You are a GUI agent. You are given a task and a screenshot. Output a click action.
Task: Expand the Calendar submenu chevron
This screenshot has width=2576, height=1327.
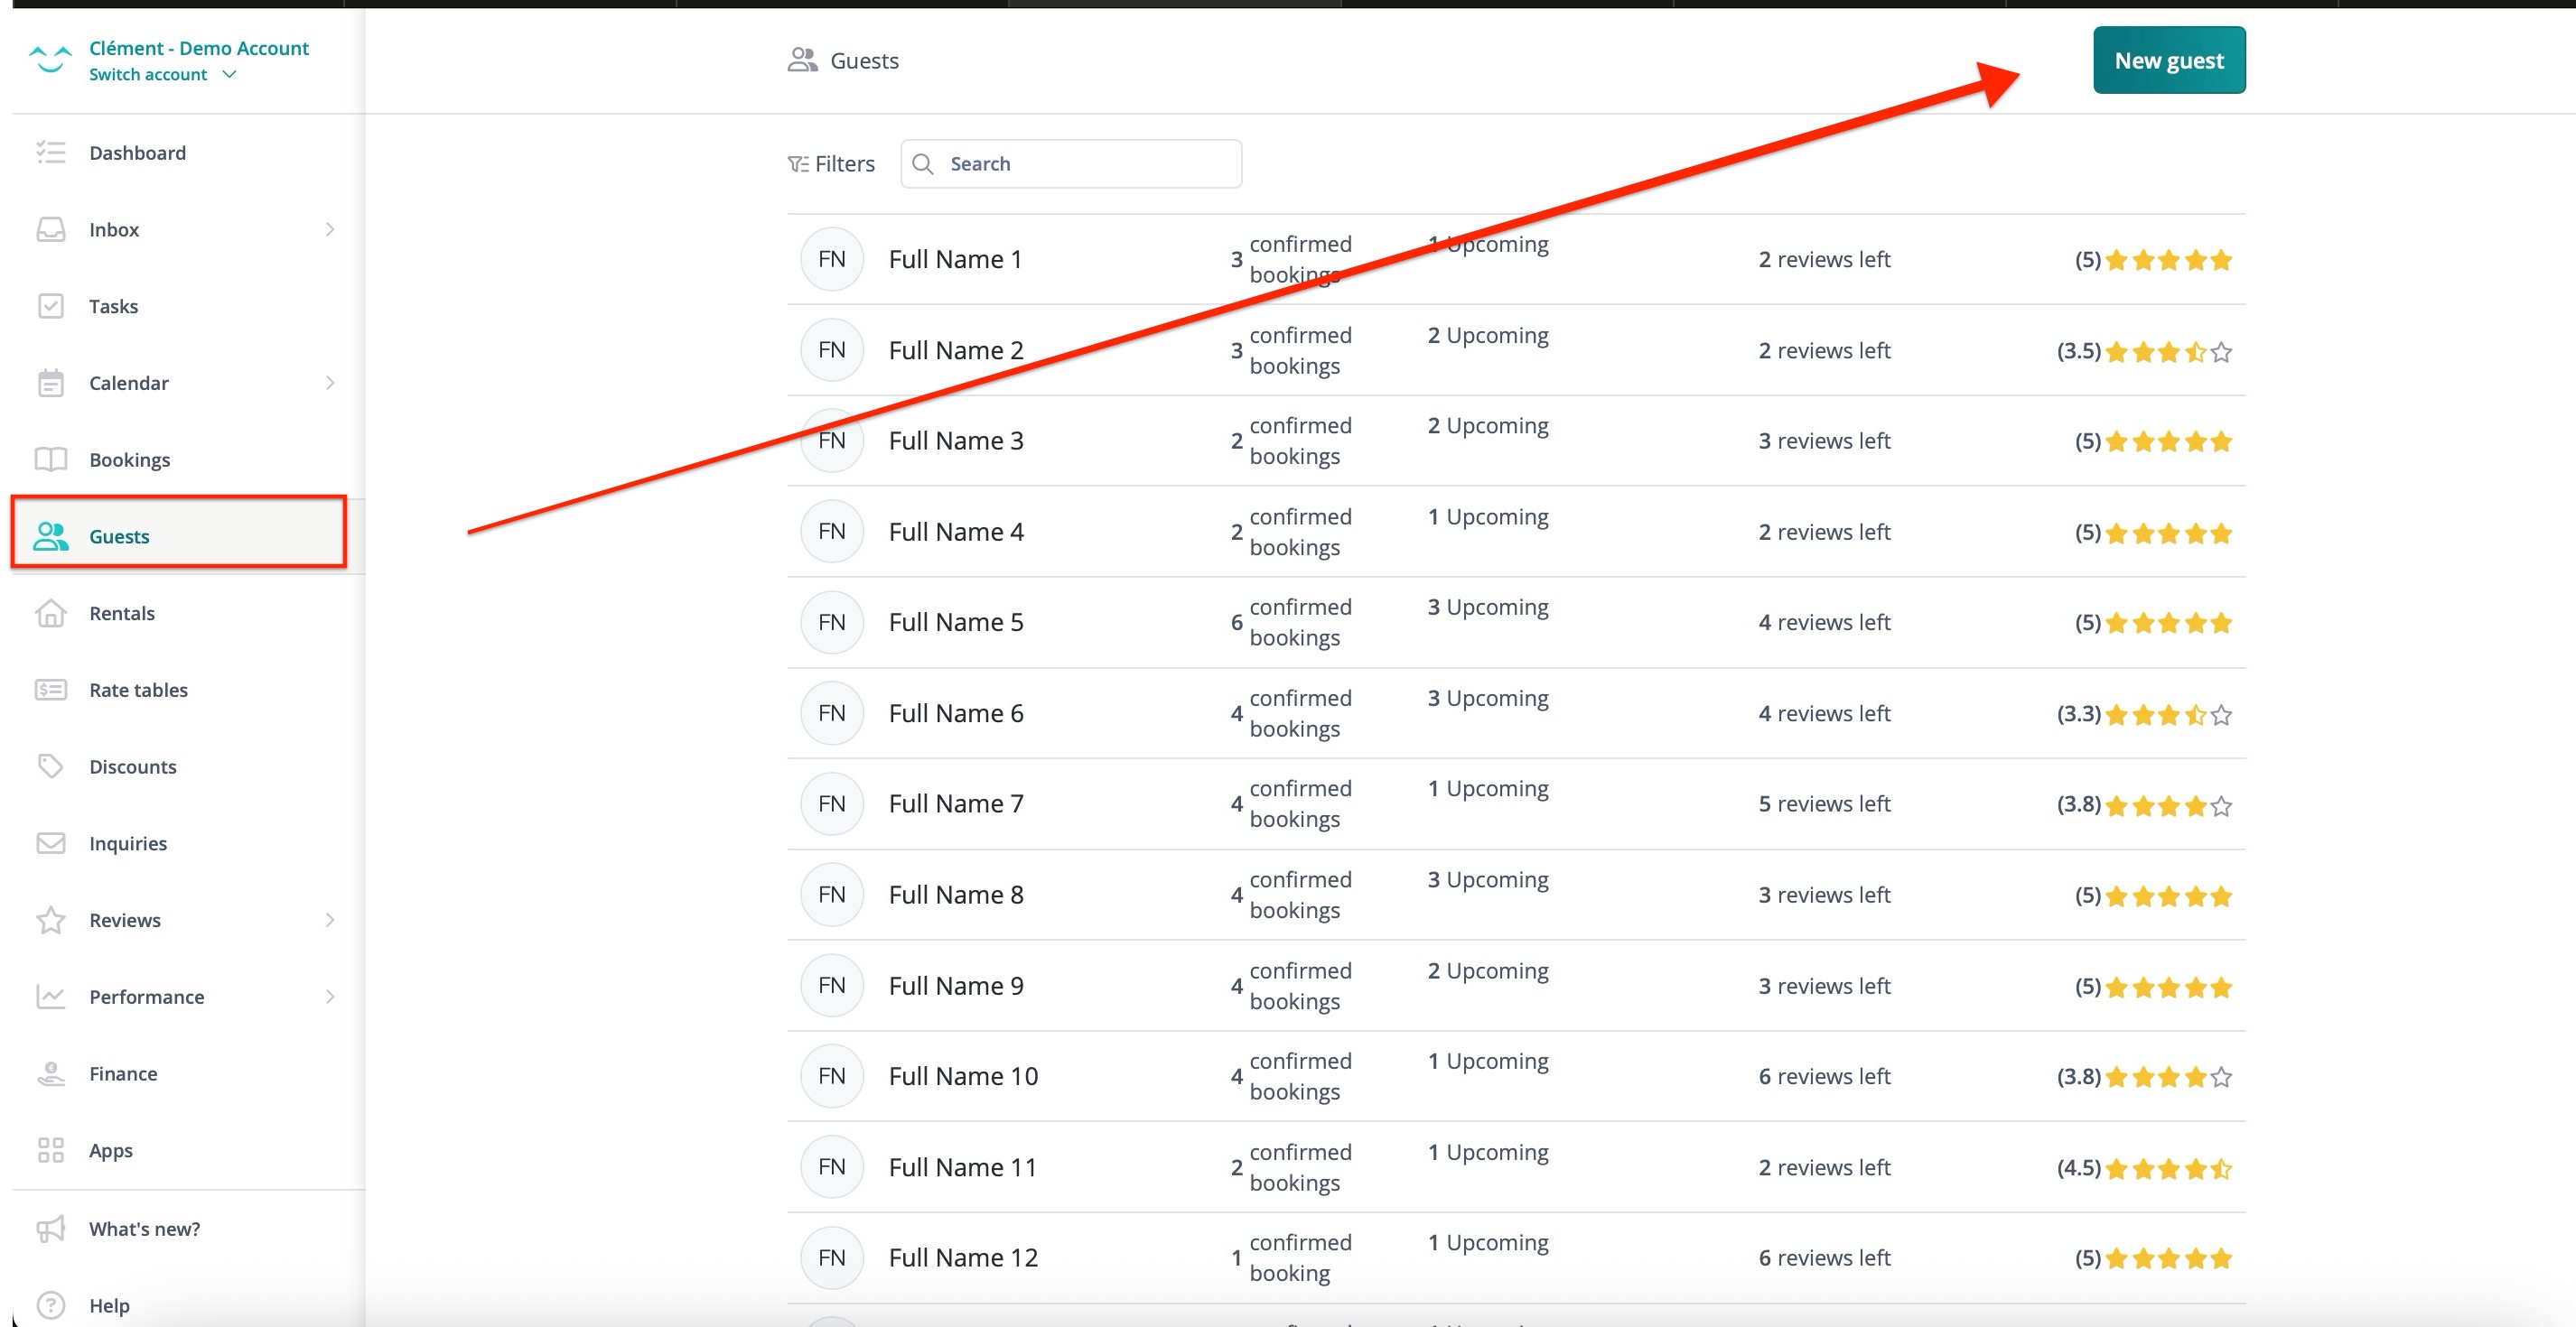pos(330,383)
